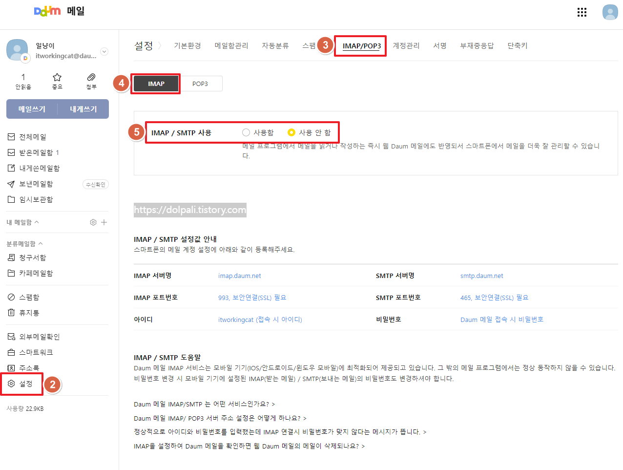Image resolution: width=623 pixels, height=470 pixels.
Task: Select the 사용함 radio button
Action: [x=247, y=132]
